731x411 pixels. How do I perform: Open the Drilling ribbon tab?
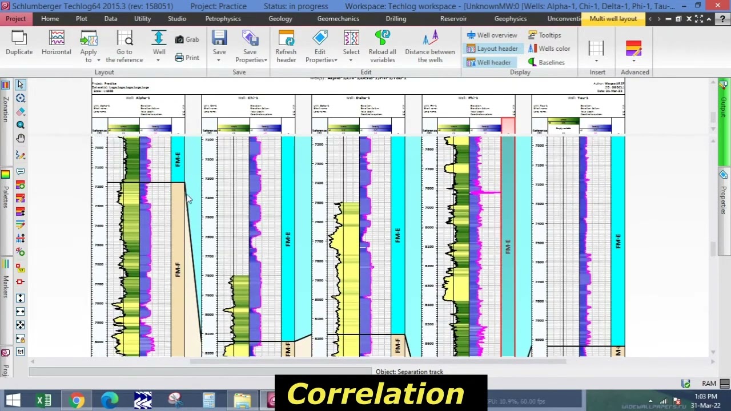click(x=396, y=19)
